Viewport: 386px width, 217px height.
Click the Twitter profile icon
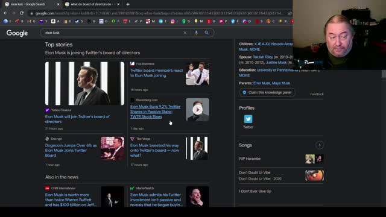point(248,119)
